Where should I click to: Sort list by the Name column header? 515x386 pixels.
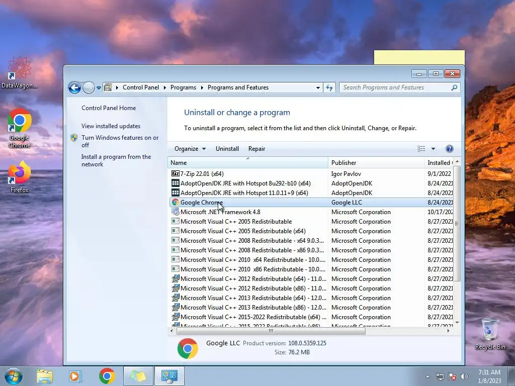pyautogui.click(x=247, y=162)
